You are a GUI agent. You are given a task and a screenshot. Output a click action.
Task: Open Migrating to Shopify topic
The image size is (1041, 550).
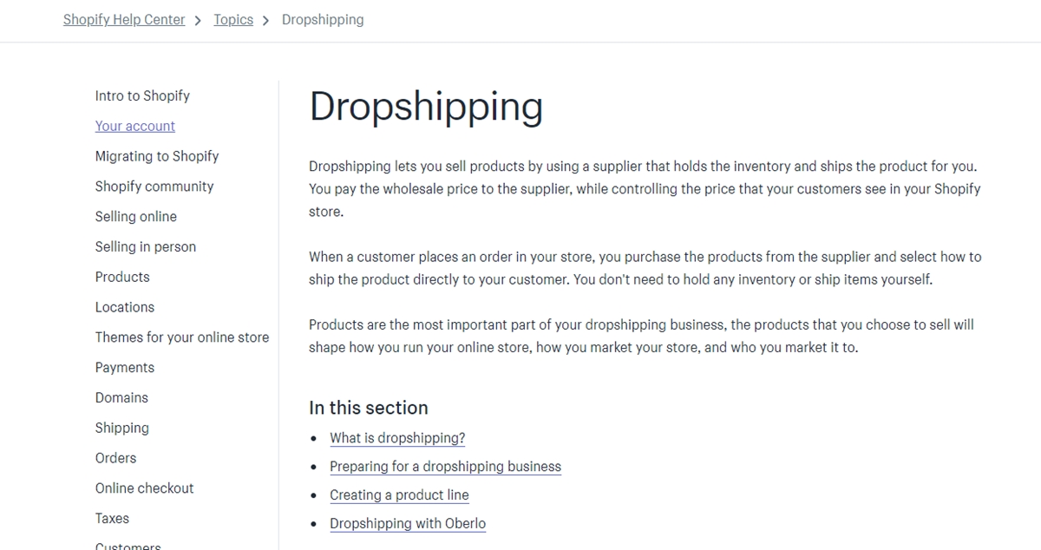(x=156, y=156)
